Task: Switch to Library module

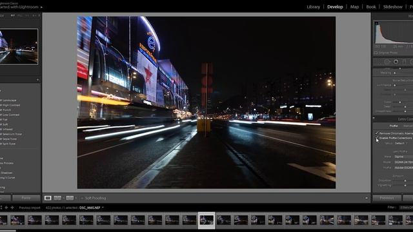Action: click(x=313, y=7)
